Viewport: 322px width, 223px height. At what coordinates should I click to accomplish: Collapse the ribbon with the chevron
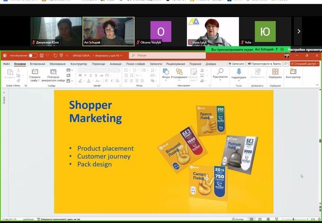317,85
